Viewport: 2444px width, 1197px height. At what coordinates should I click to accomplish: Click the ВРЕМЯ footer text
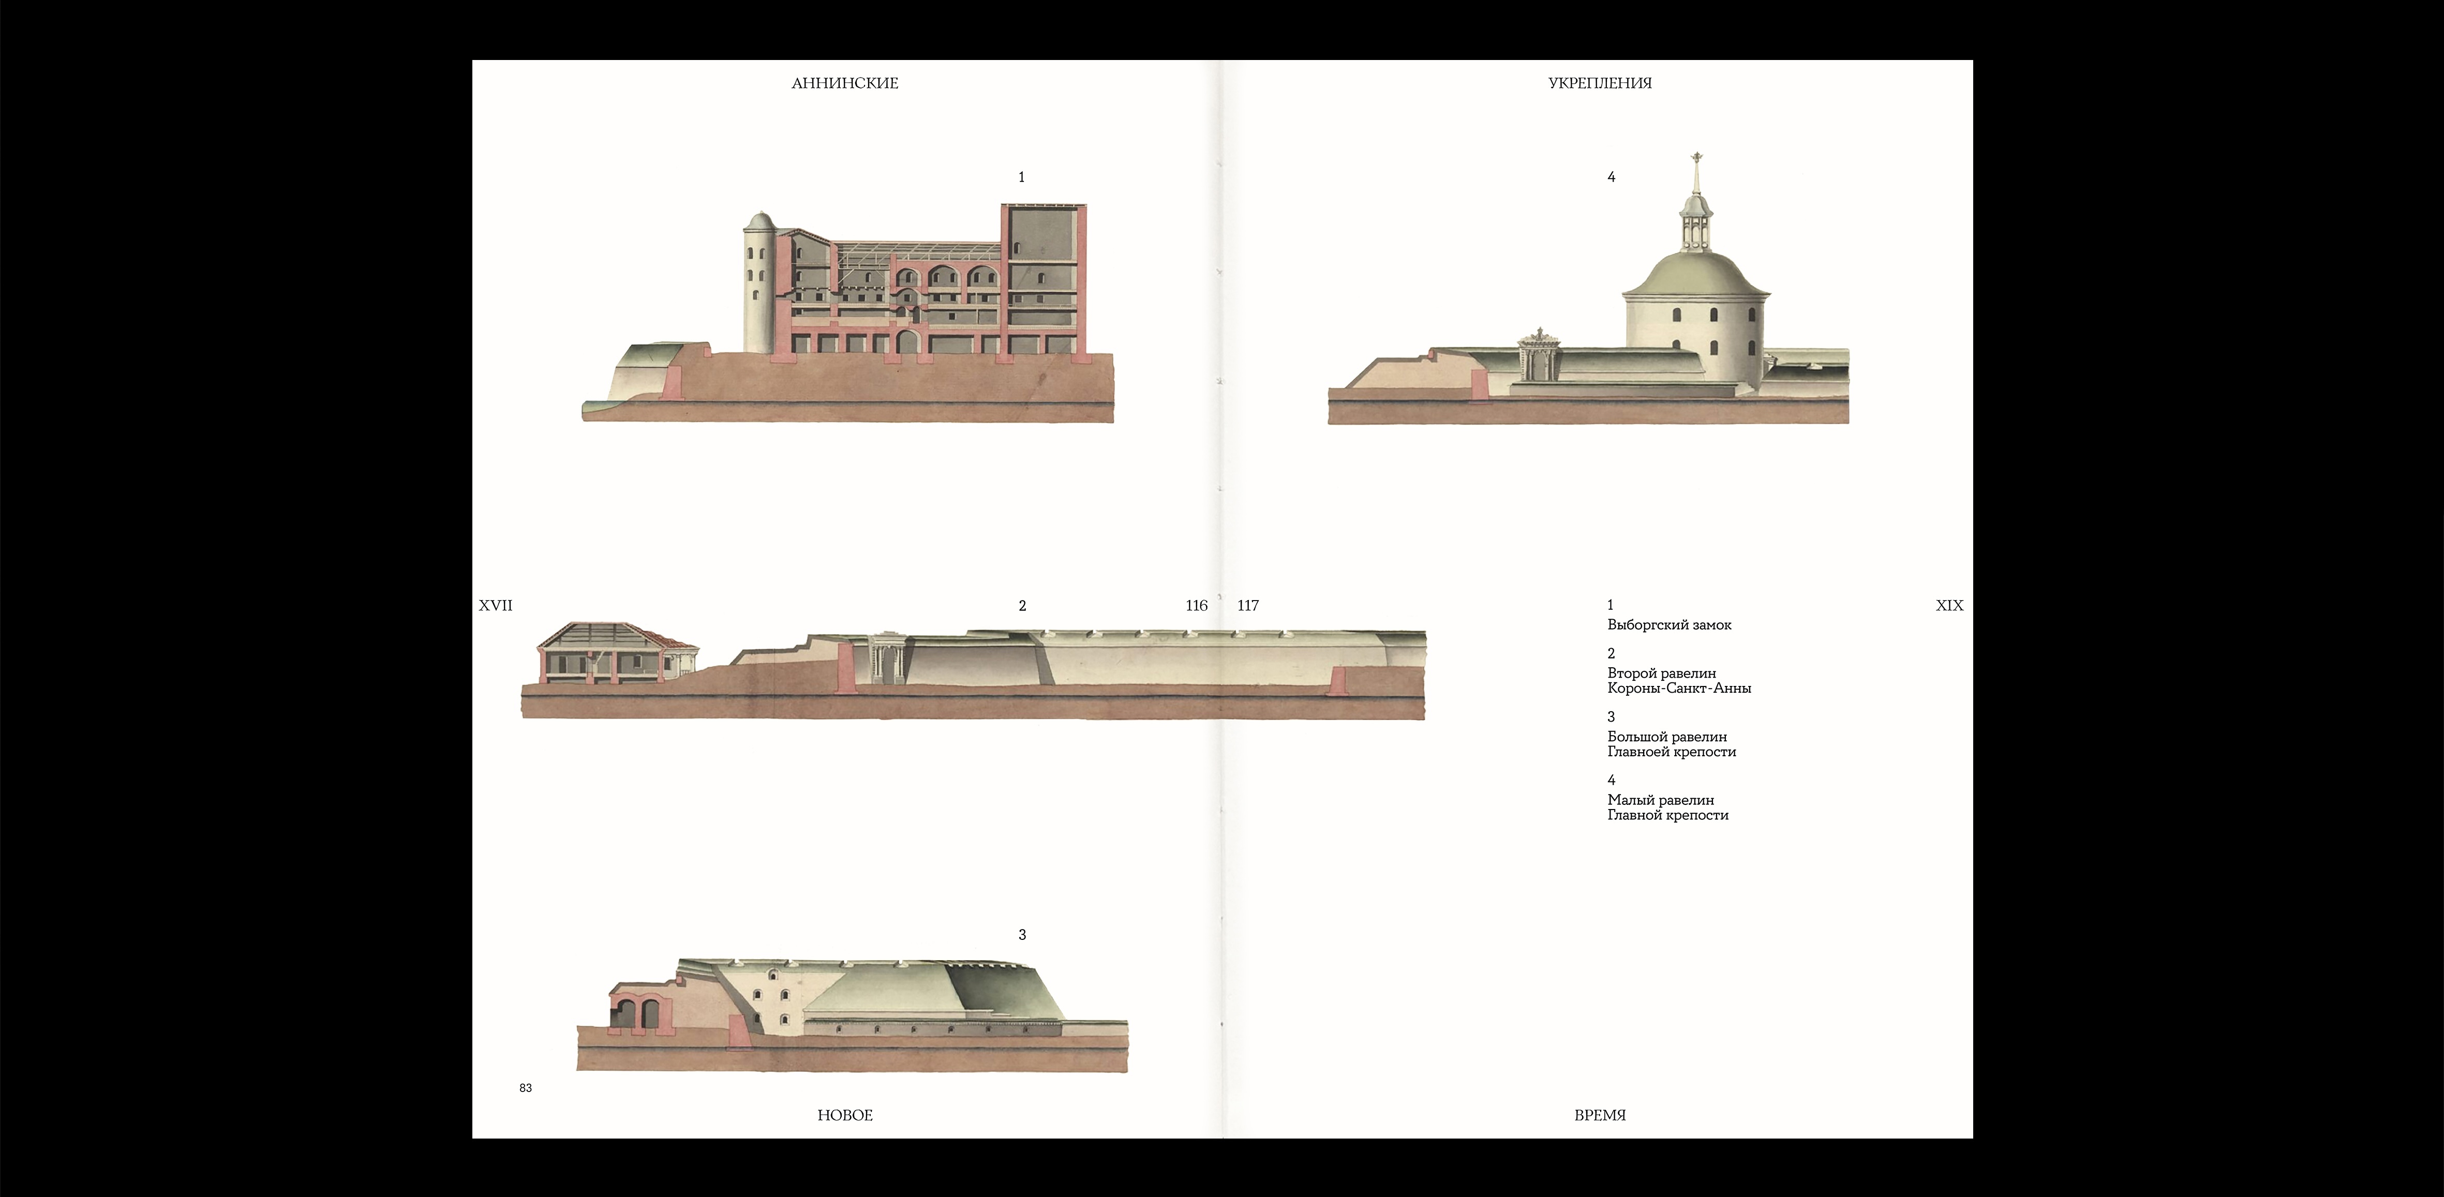tap(1600, 1115)
